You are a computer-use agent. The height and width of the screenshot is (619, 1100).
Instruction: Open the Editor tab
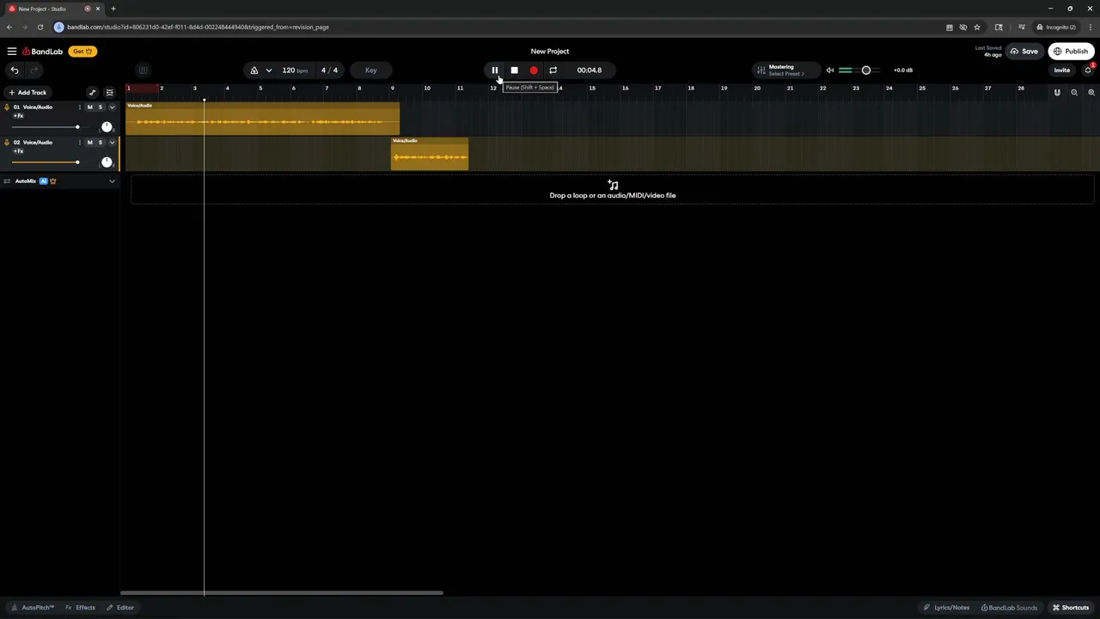pyautogui.click(x=120, y=608)
